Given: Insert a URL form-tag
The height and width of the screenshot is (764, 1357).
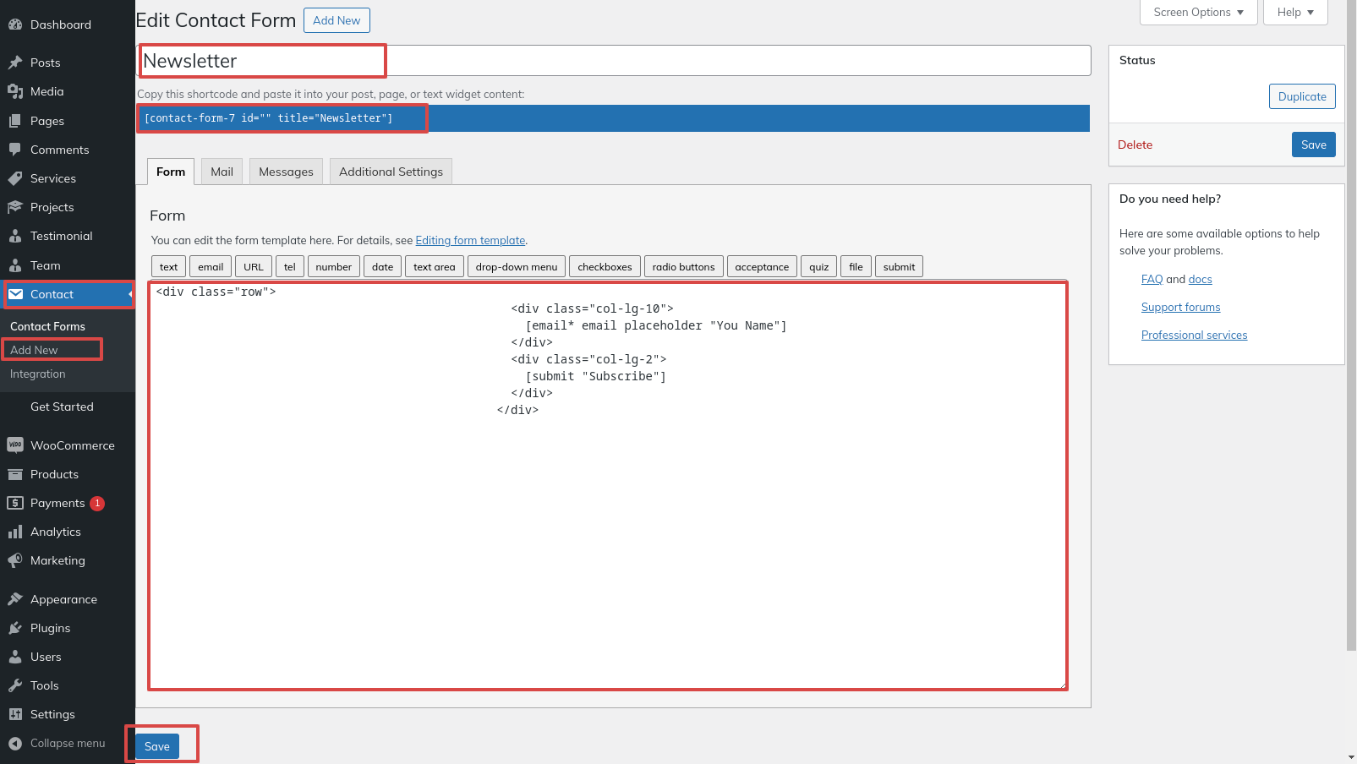Looking at the screenshot, I should pyautogui.click(x=254, y=267).
